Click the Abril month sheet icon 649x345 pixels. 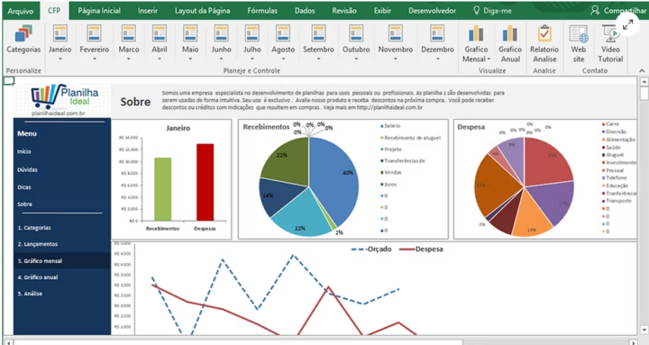click(x=160, y=33)
